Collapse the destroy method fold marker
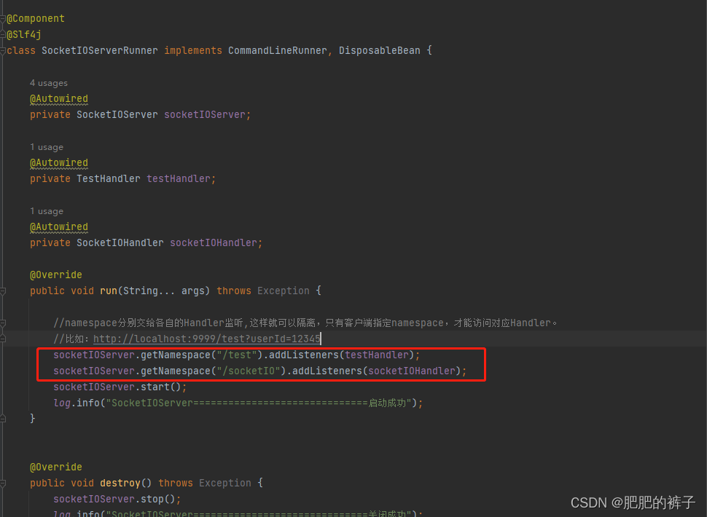This screenshot has width=707, height=517. click(3, 484)
